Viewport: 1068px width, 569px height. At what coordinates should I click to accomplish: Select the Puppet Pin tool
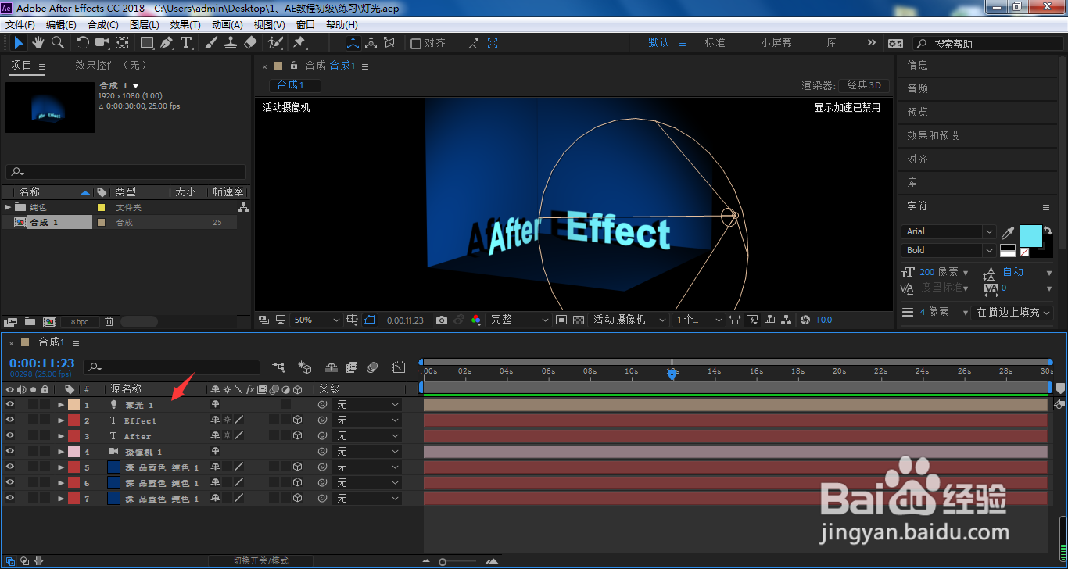pos(299,43)
